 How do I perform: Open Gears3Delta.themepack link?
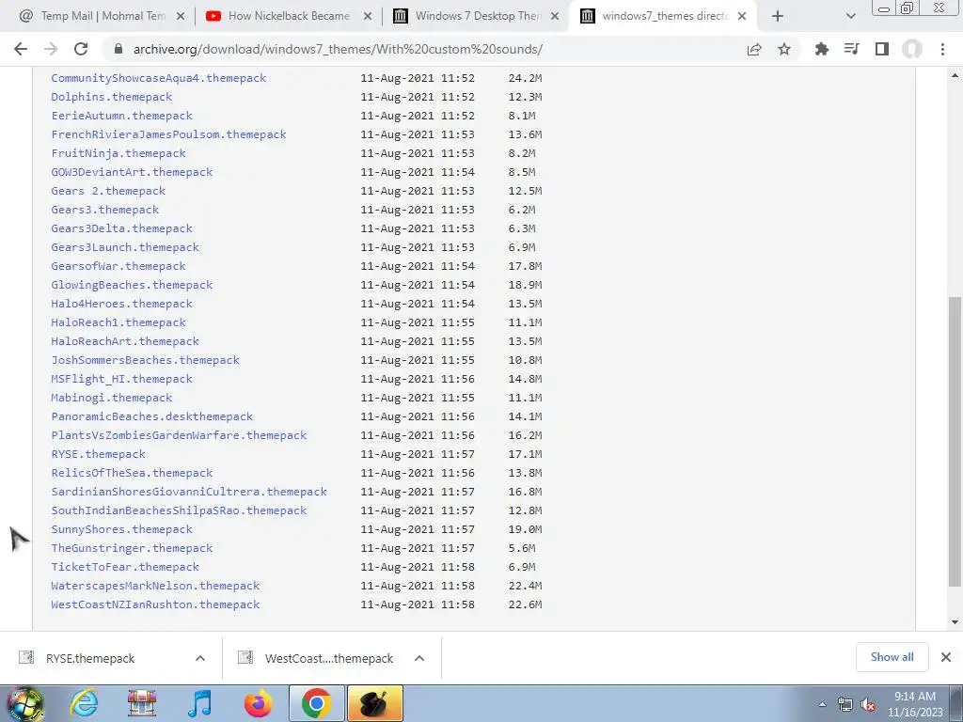[x=121, y=228]
